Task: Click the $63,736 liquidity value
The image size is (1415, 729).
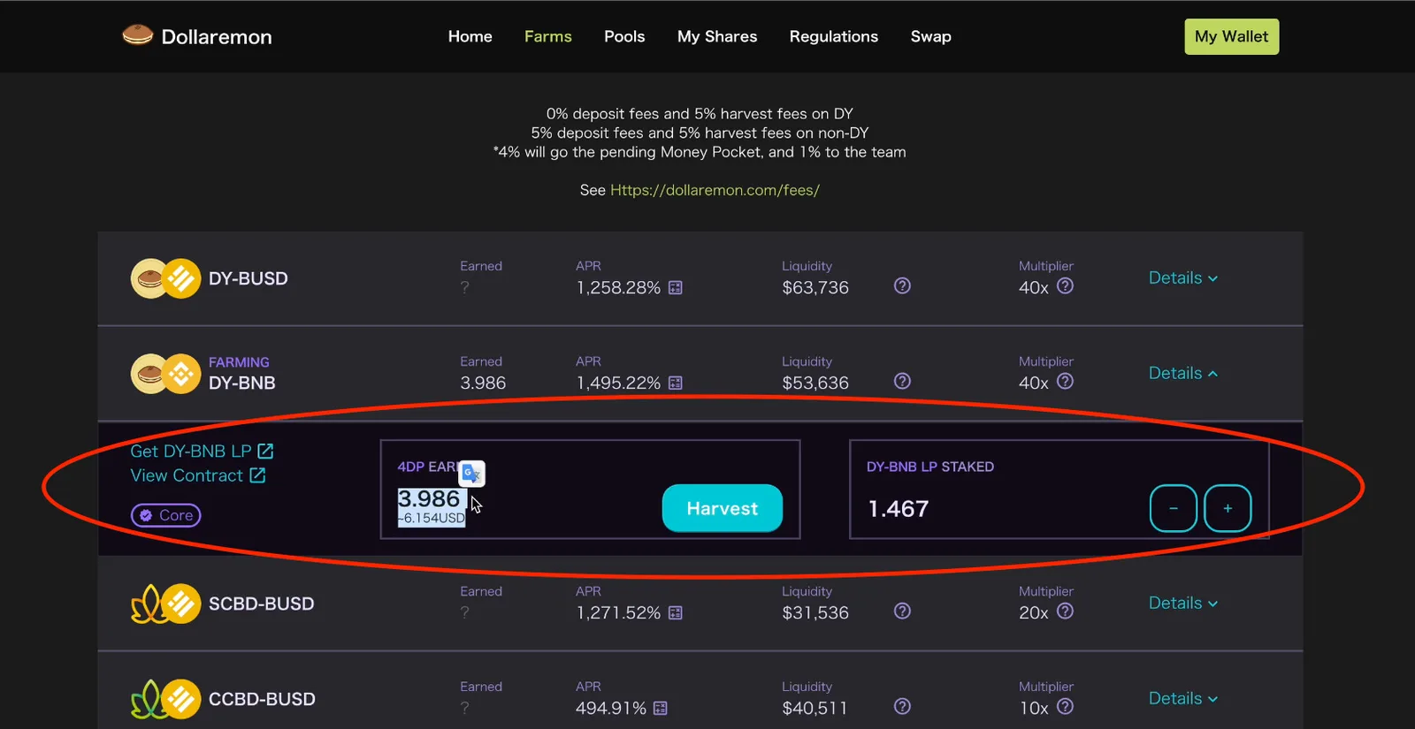Action: 815,287
